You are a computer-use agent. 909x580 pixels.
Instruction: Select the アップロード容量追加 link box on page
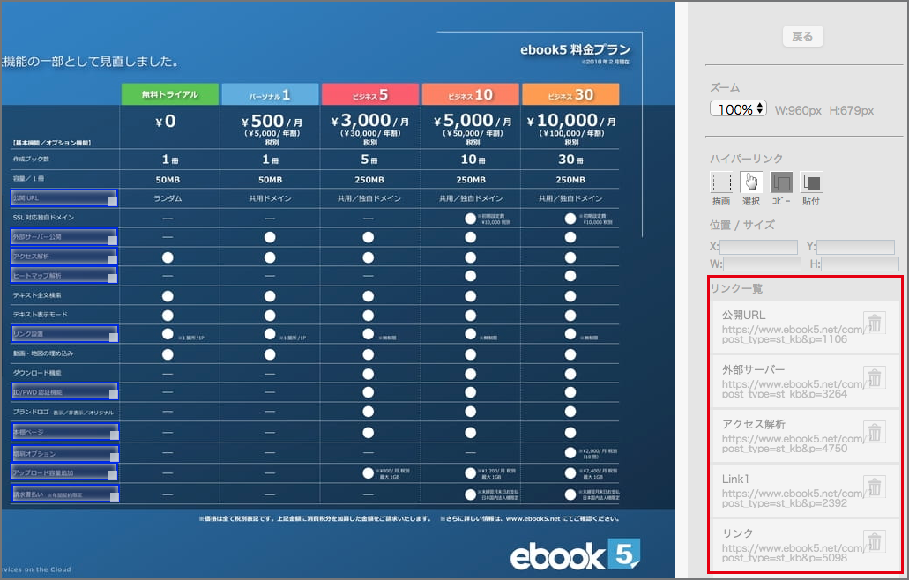click(x=64, y=472)
